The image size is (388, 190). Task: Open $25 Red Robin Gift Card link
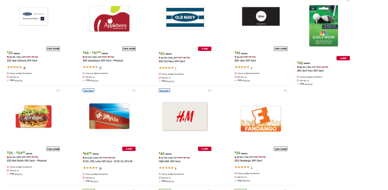tap(27, 161)
